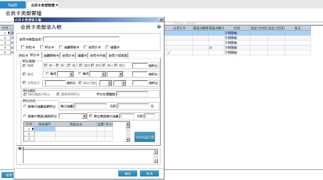323x180 pixels.
Task: Tick the 消费限制卡 checkbox
Action: pyautogui.click(x=61, y=47)
